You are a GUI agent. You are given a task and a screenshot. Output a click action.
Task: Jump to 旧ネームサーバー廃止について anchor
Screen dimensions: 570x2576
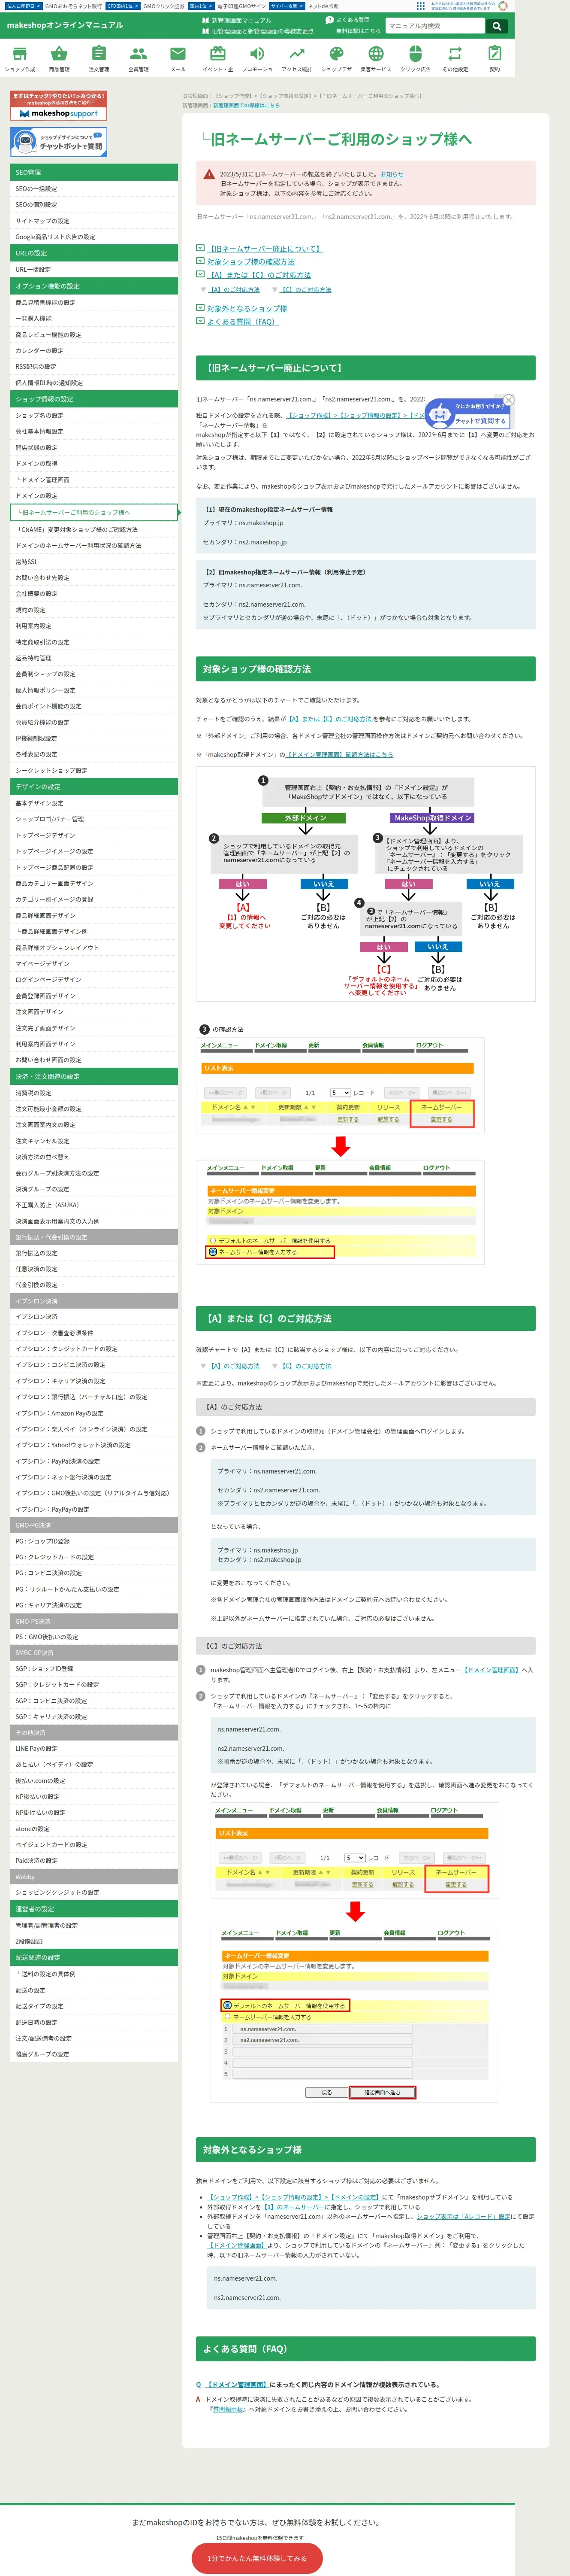pyautogui.click(x=265, y=248)
